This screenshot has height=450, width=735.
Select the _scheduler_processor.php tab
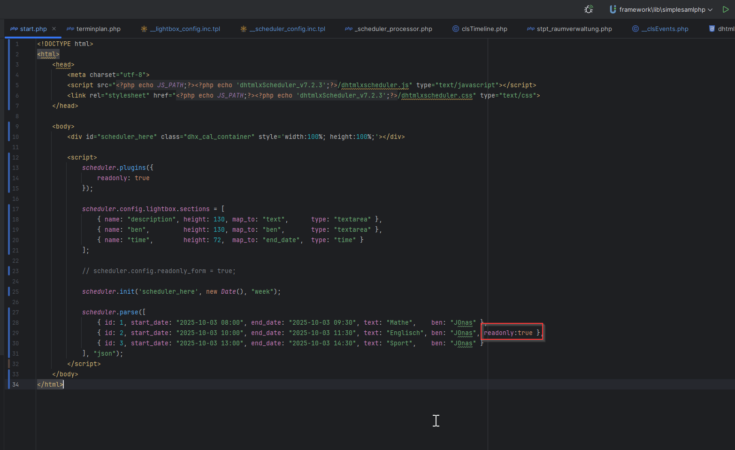pyautogui.click(x=393, y=29)
